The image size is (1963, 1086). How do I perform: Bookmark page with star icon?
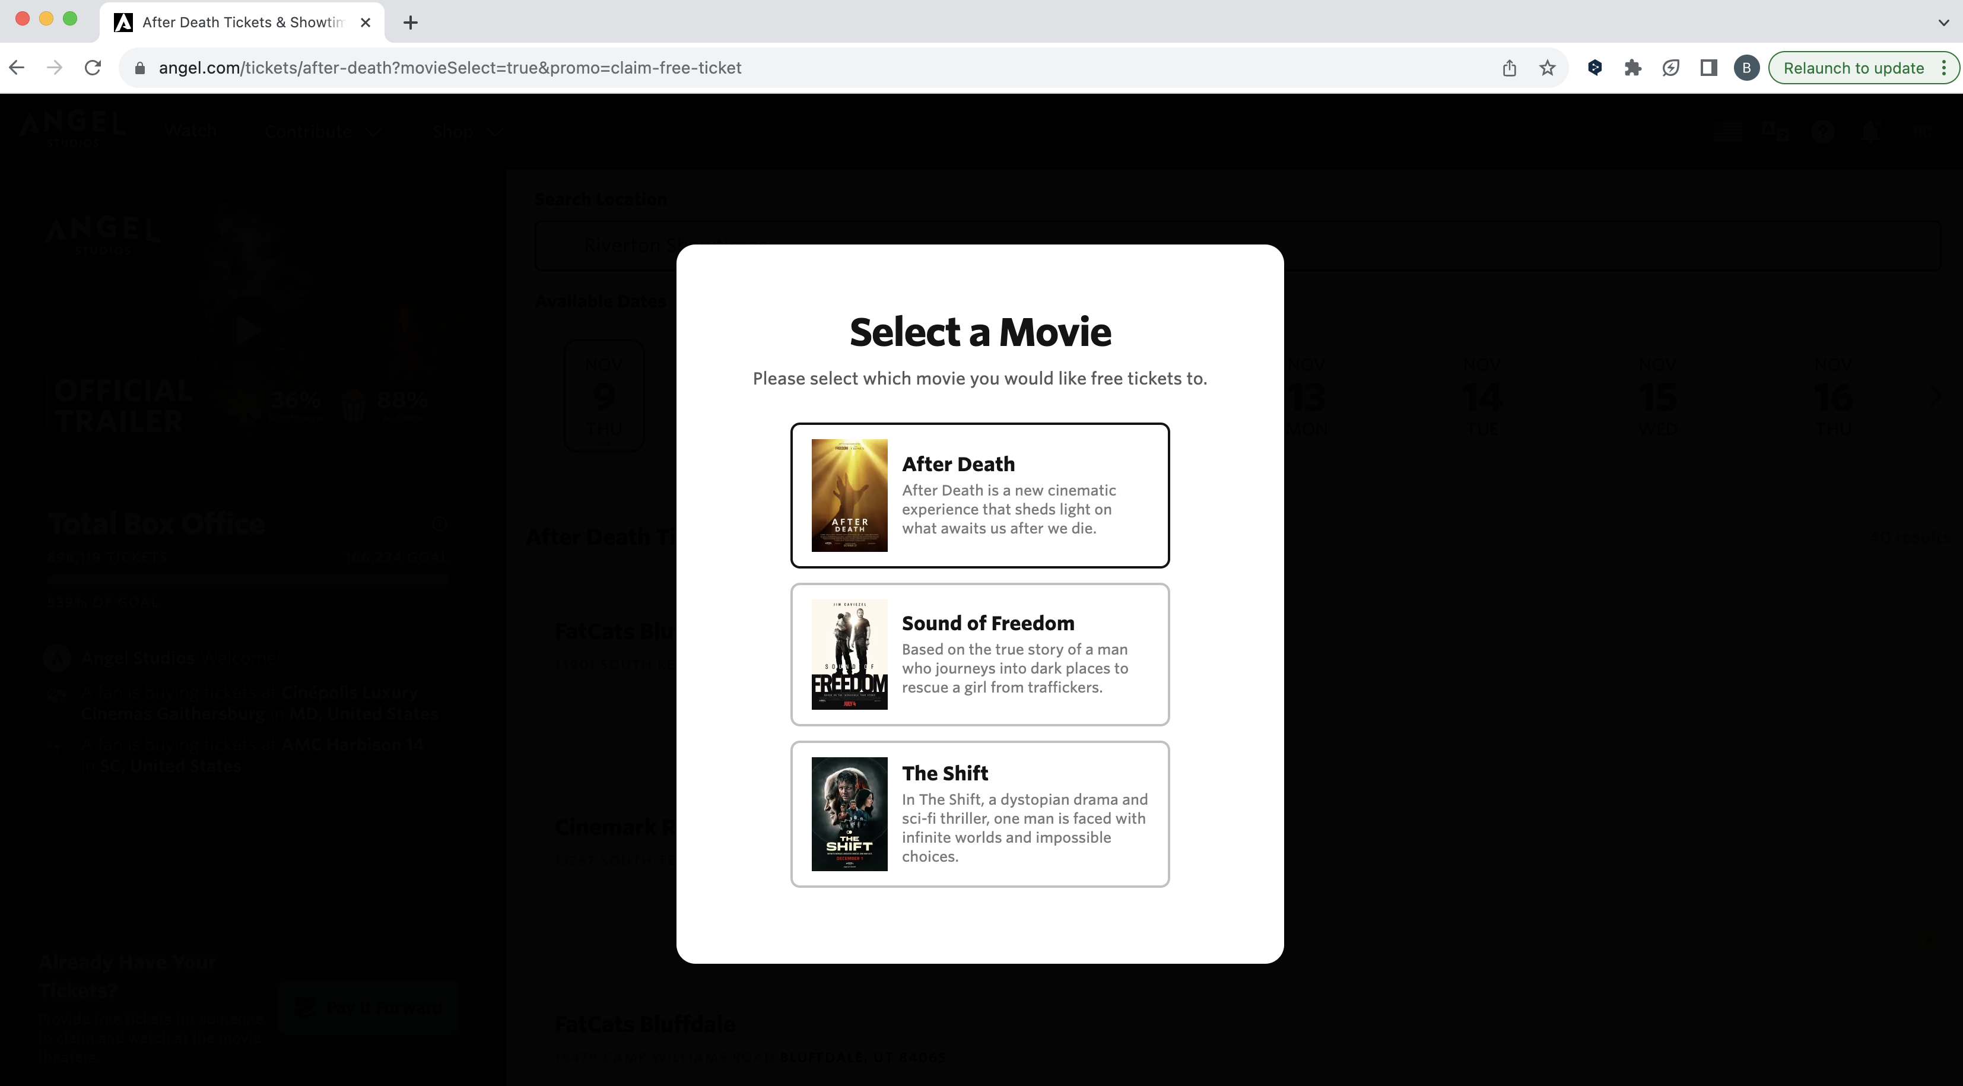[1547, 68]
